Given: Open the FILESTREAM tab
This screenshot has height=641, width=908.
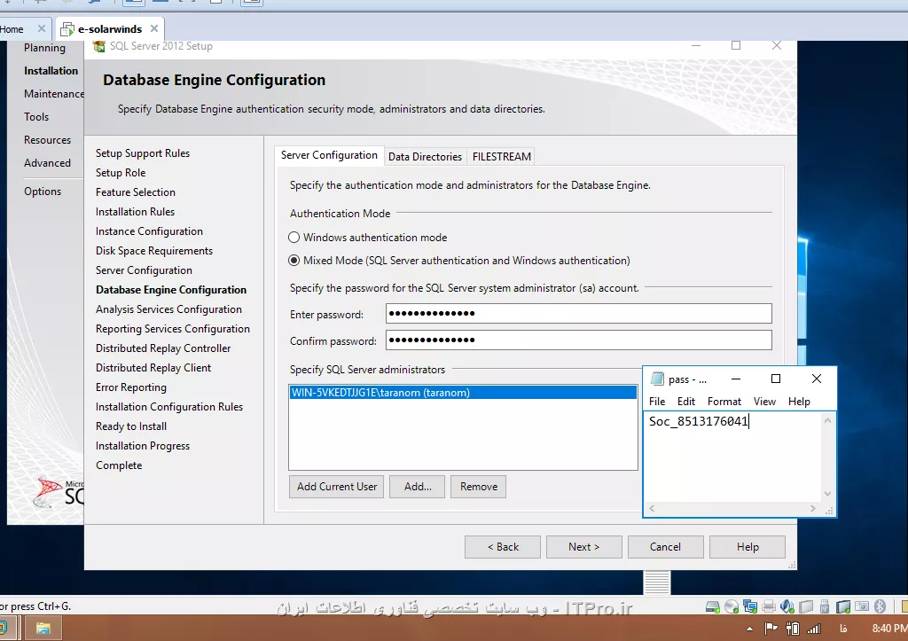Looking at the screenshot, I should click(502, 157).
